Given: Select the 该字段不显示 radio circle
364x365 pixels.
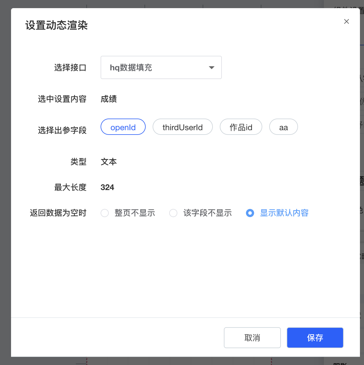Looking at the screenshot, I should pyautogui.click(x=173, y=213).
